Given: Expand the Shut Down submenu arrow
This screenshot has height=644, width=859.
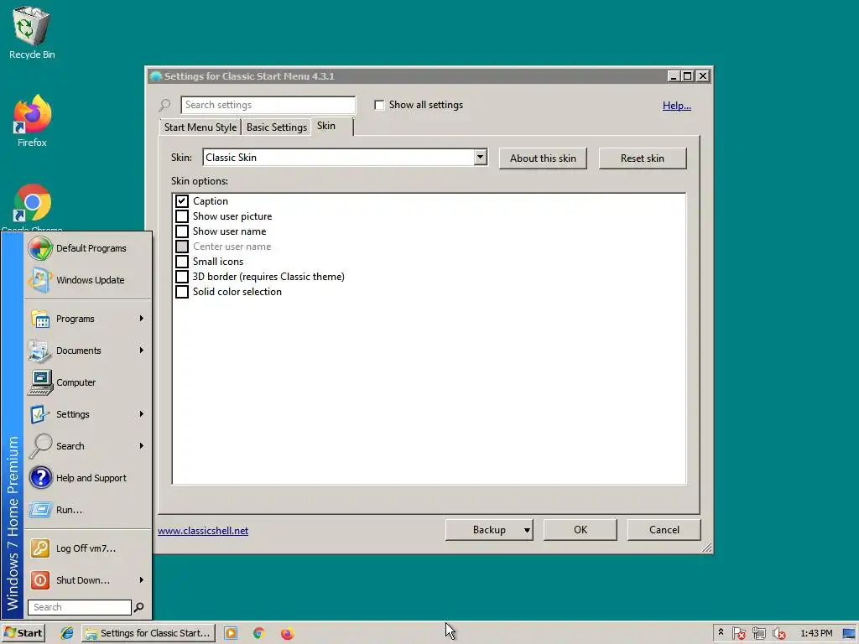Looking at the screenshot, I should pos(141,580).
